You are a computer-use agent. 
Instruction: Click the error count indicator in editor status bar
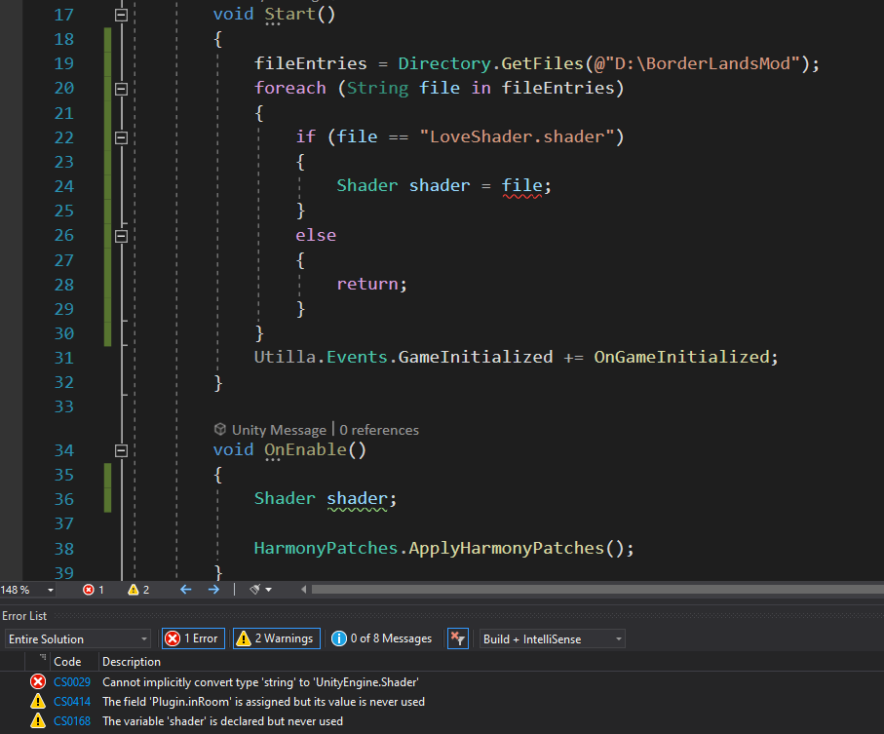94,590
